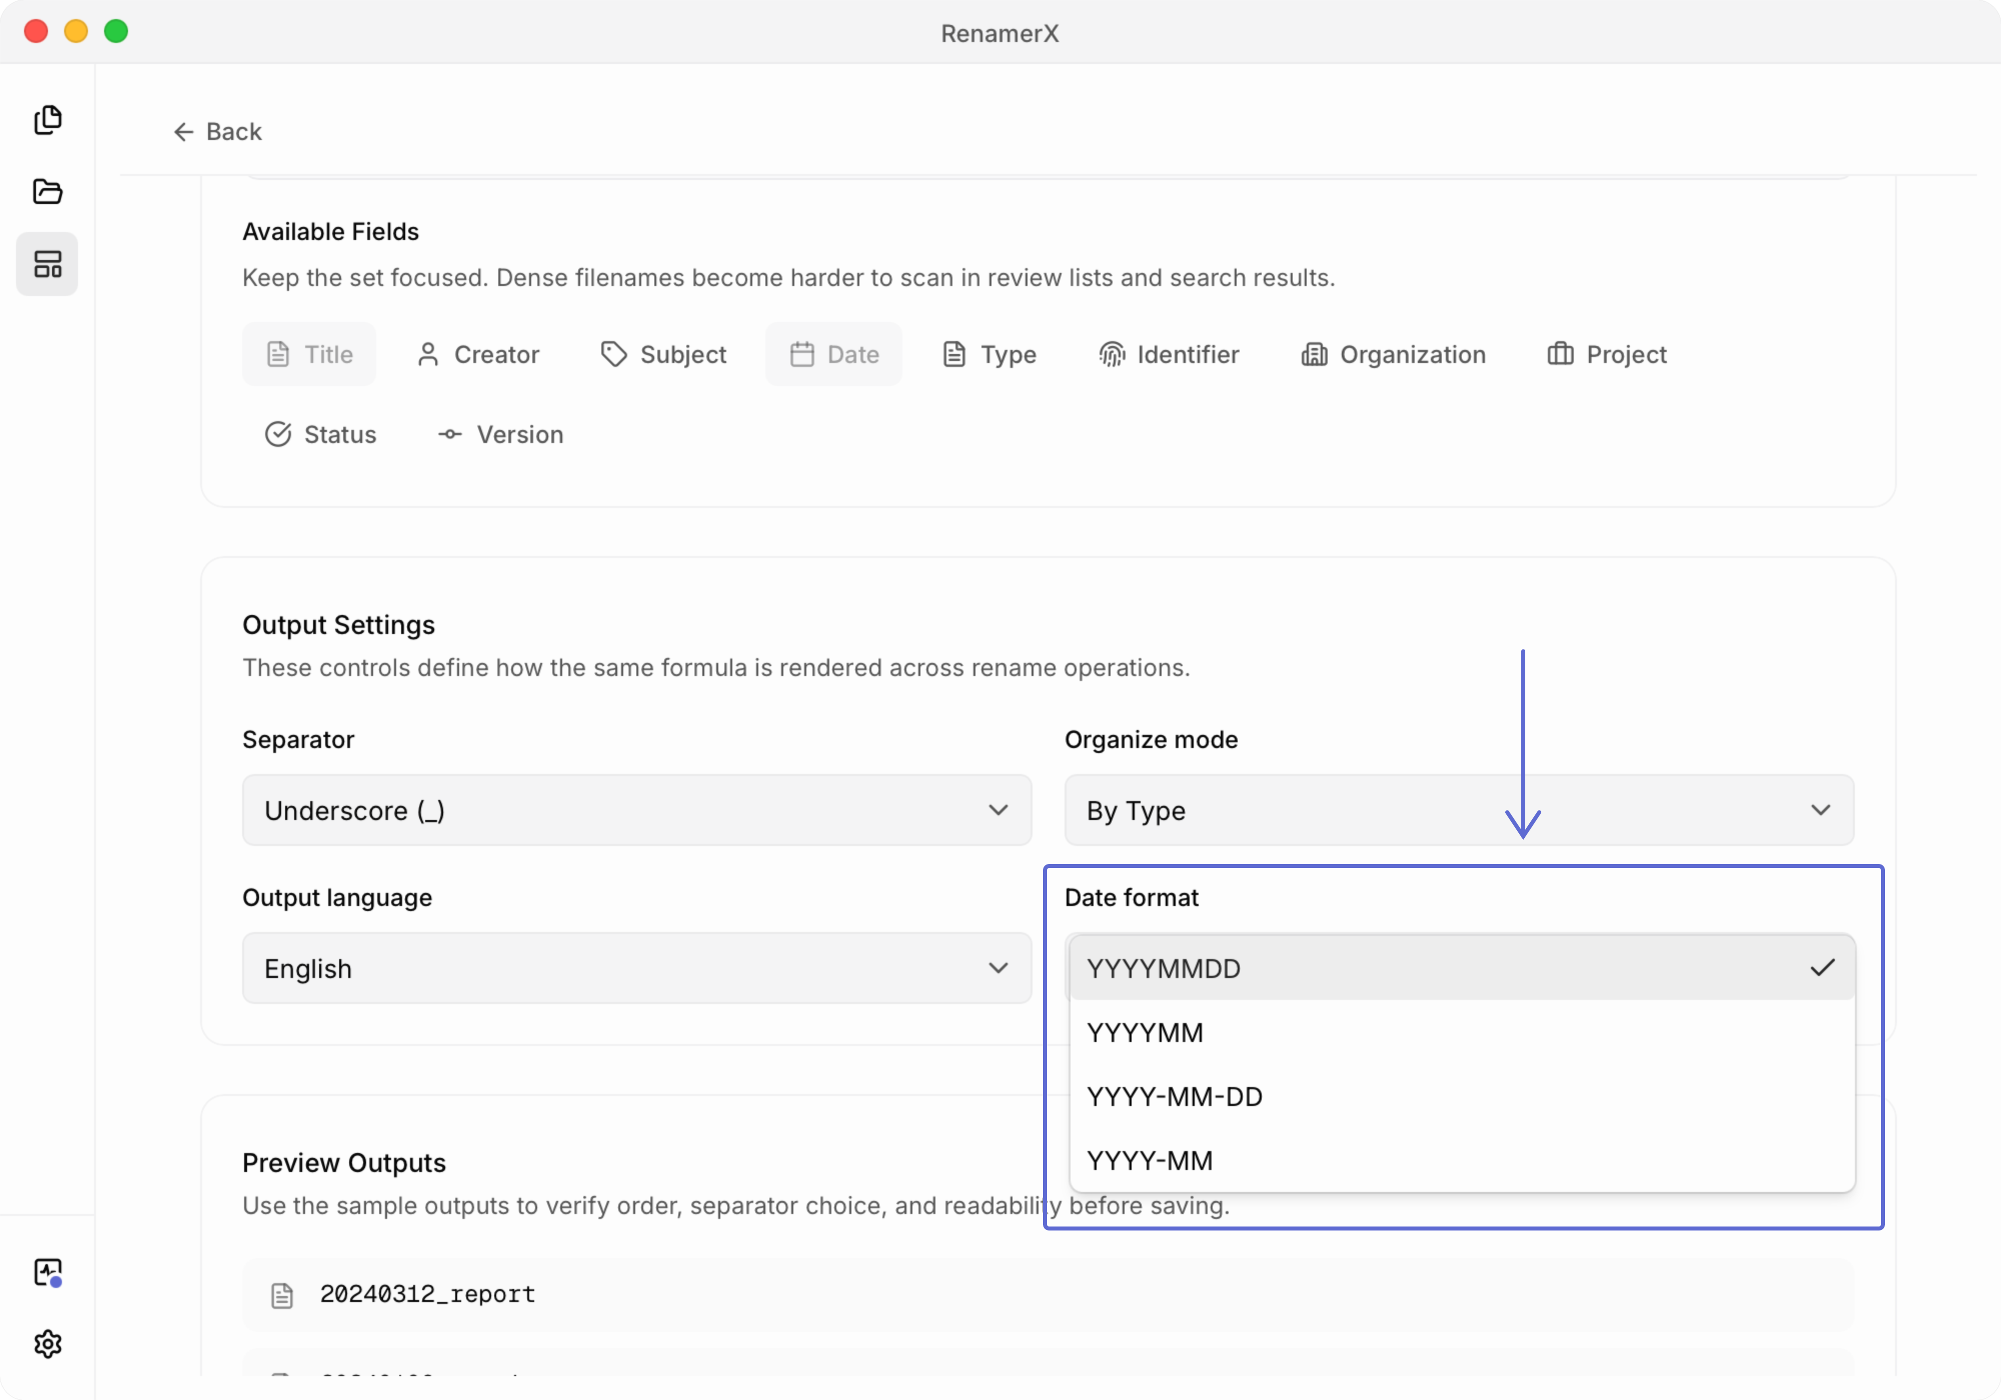Choose YYYY-MM-DD date format option
The image size is (2001, 1400).
pyautogui.click(x=1462, y=1096)
